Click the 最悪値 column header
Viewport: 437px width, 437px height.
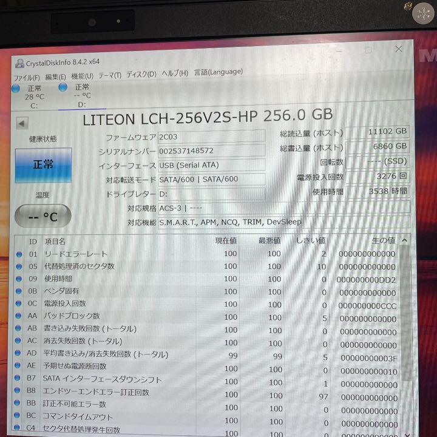coord(269,240)
